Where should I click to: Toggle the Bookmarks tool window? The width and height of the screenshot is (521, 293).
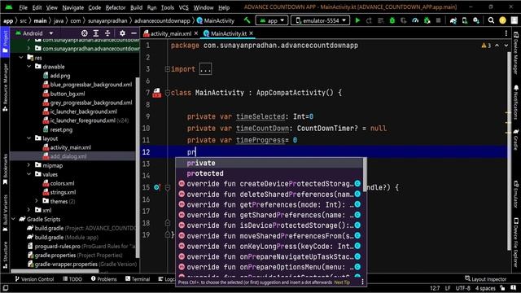5,169
